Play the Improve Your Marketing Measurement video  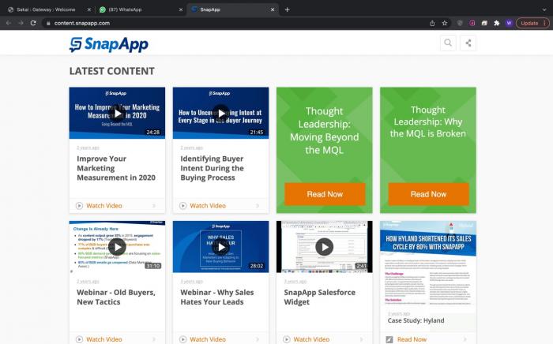coord(117,114)
